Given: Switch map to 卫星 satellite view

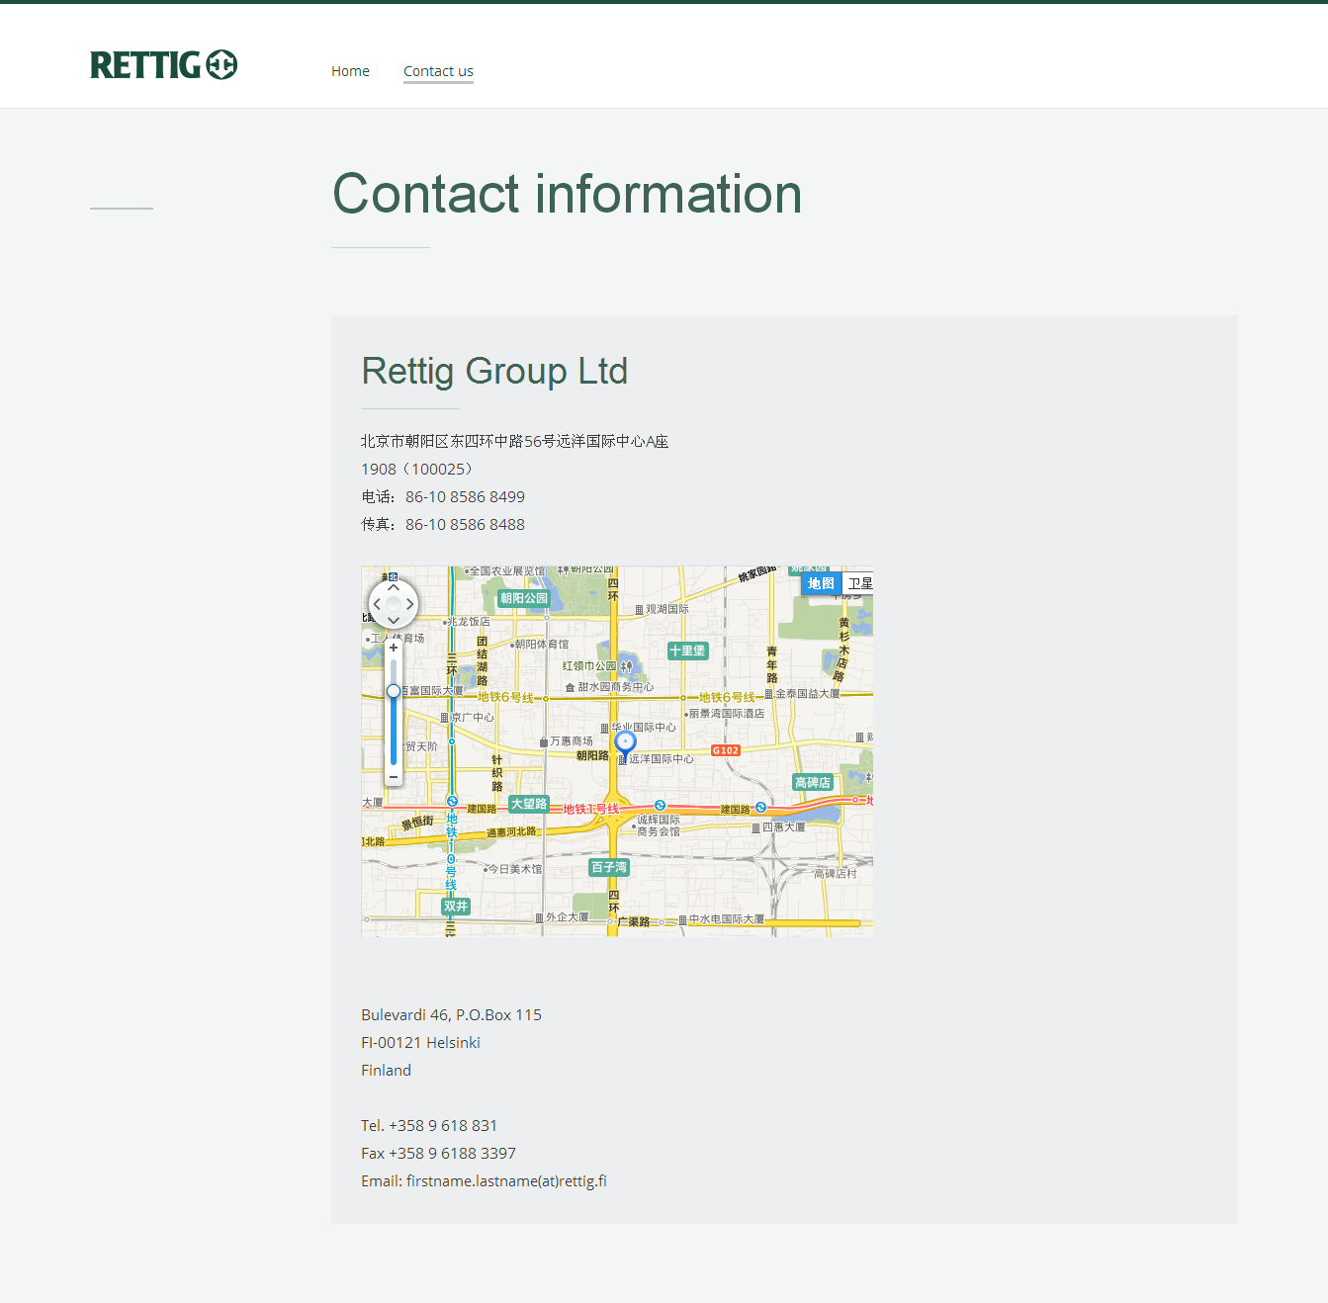Looking at the screenshot, I should [x=859, y=583].
